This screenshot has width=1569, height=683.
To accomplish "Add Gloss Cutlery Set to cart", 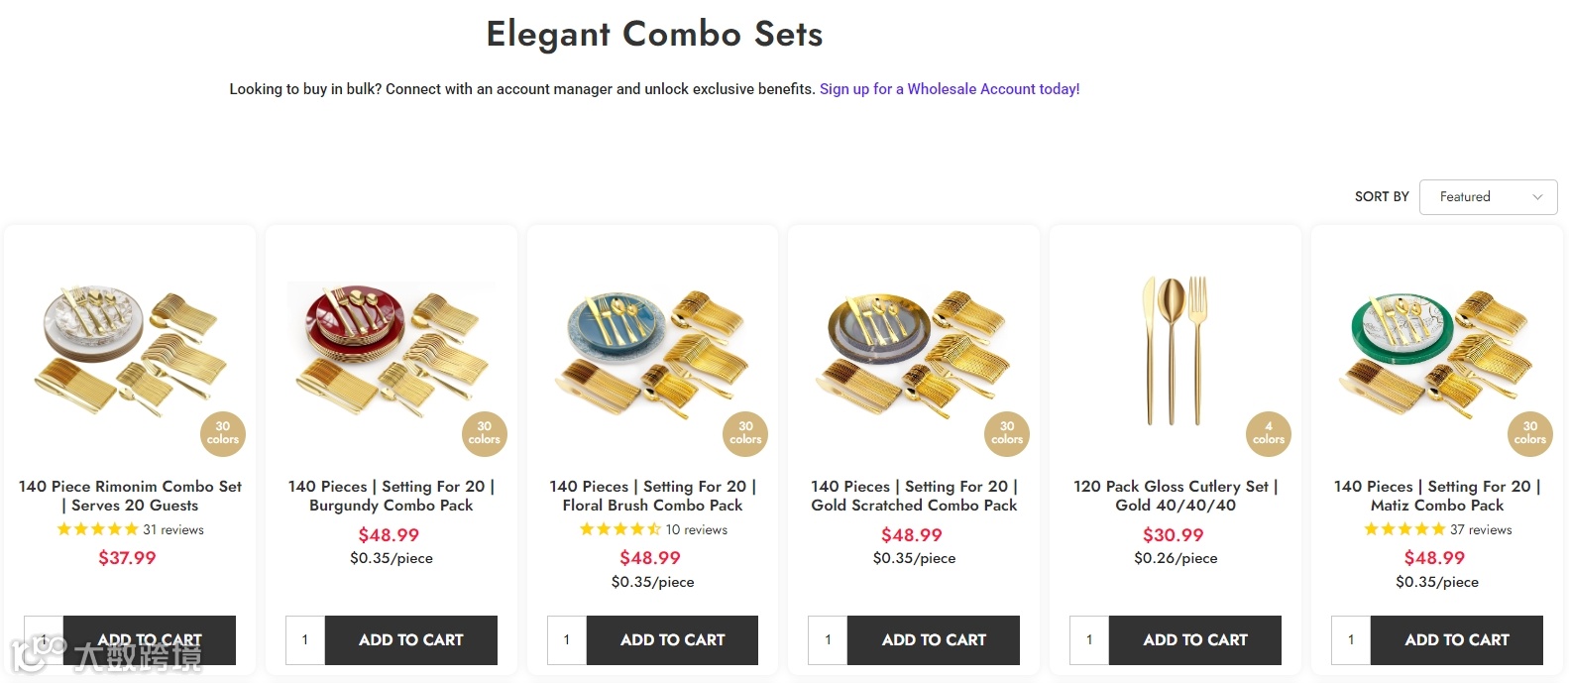I will tap(1194, 640).
